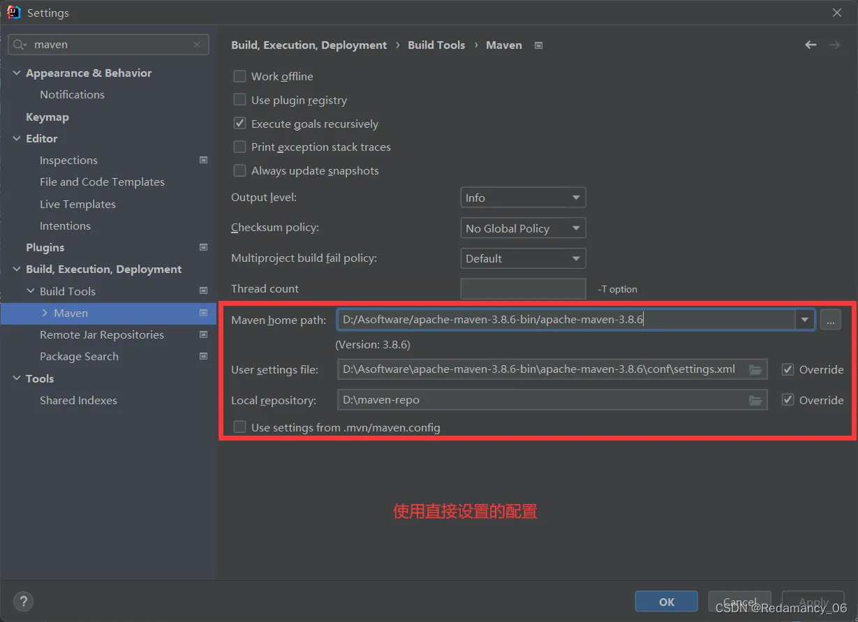The height and width of the screenshot is (622, 858).
Task: Open Notifications settings page
Action: pyautogui.click(x=72, y=94)
